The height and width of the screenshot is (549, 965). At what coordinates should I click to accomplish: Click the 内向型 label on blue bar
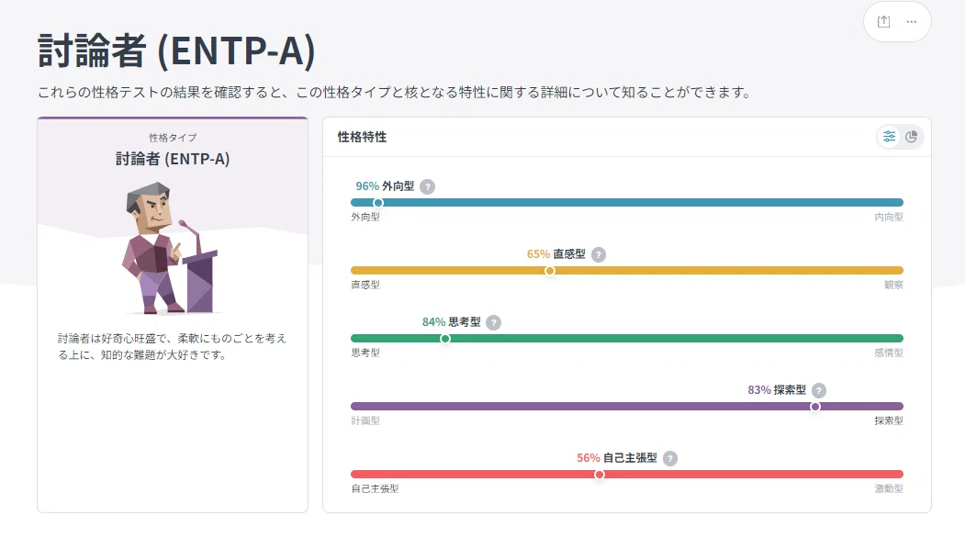[889, 217]
